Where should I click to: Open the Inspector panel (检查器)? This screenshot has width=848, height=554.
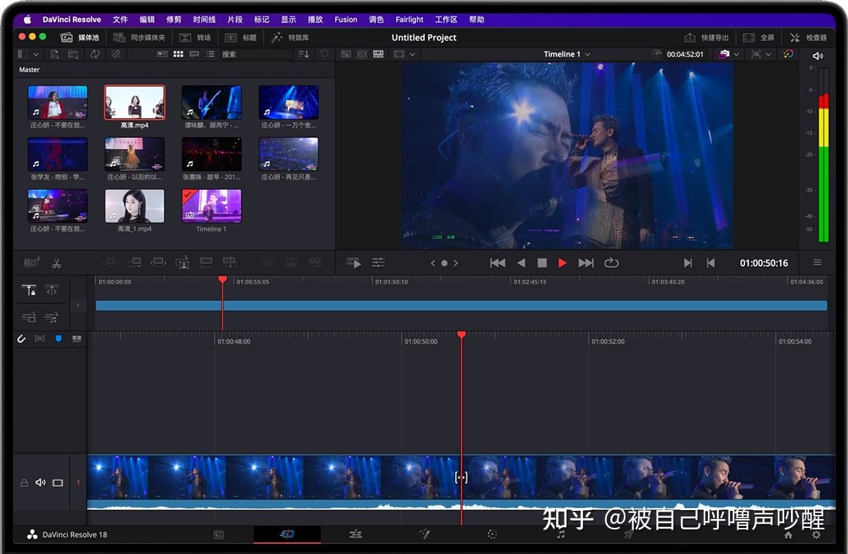(x=808, y=38)
